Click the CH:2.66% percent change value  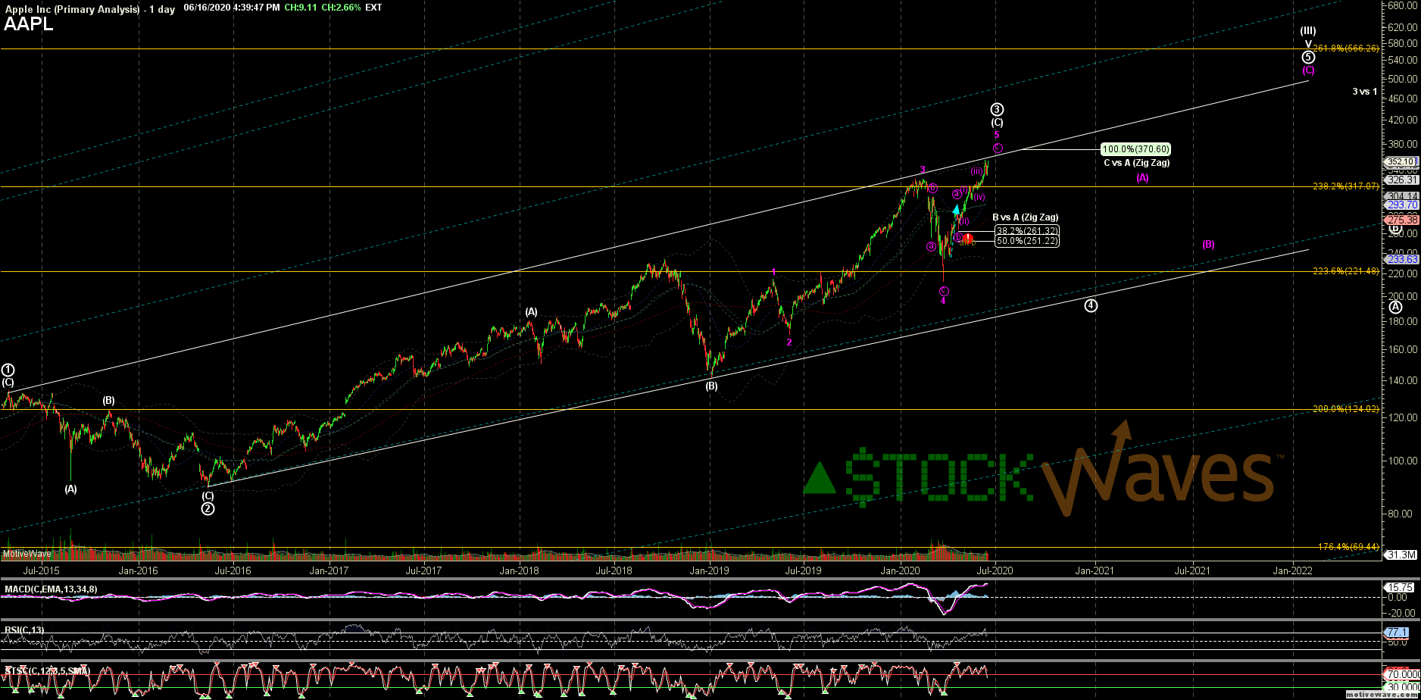[x=342, y=8]
